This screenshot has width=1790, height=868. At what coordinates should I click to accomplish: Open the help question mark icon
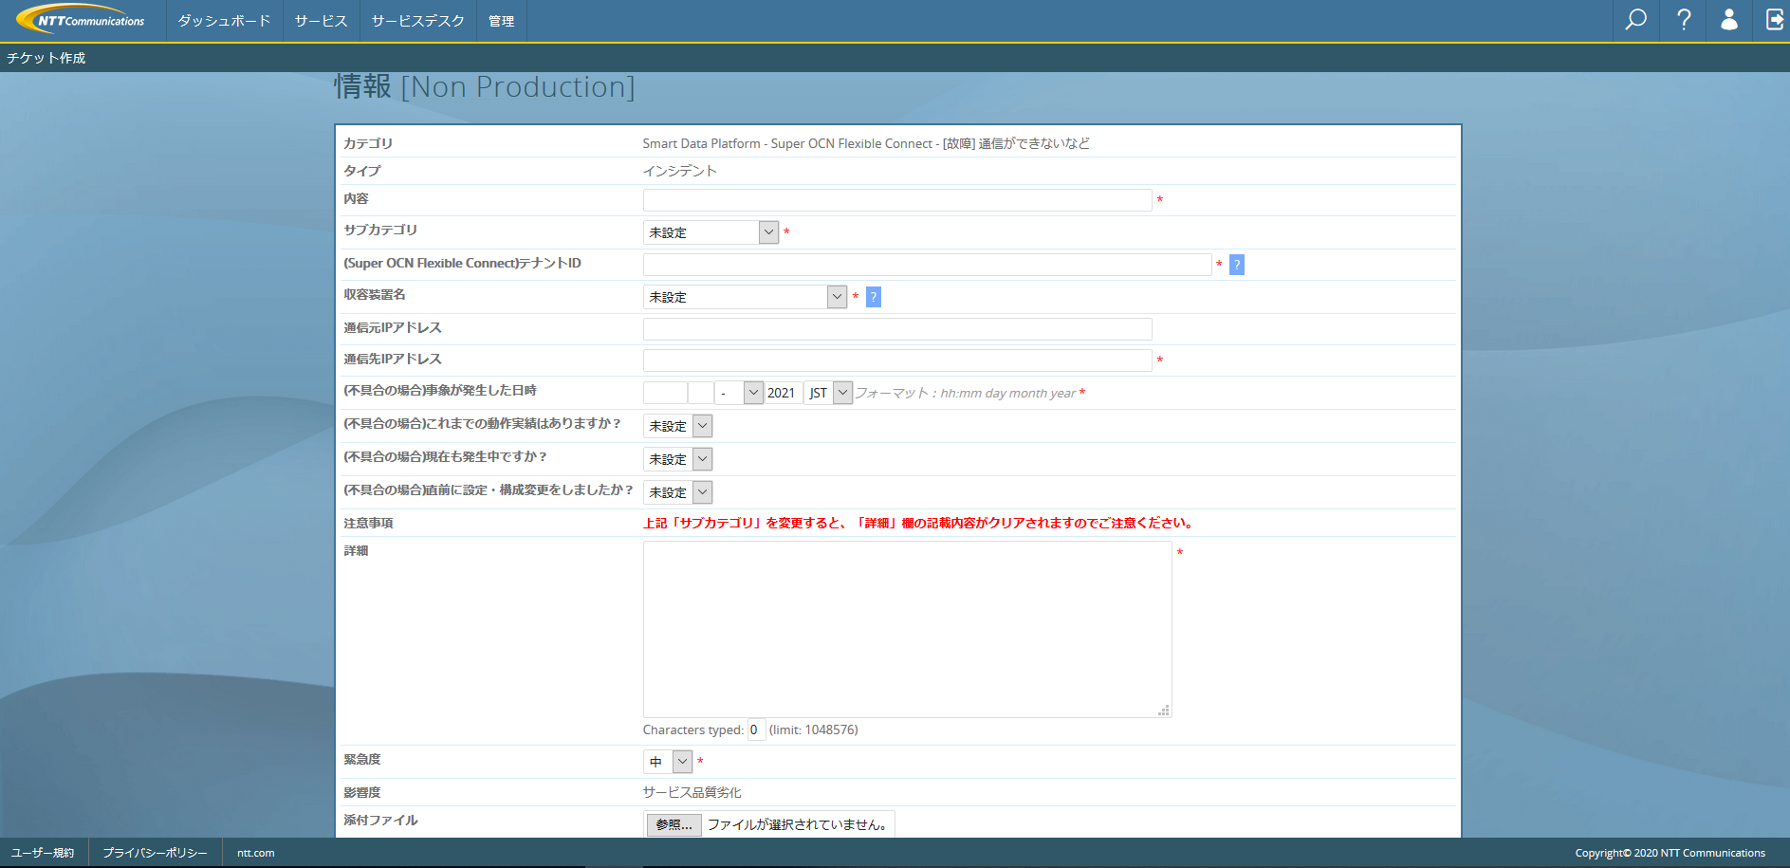point(1684,20)
